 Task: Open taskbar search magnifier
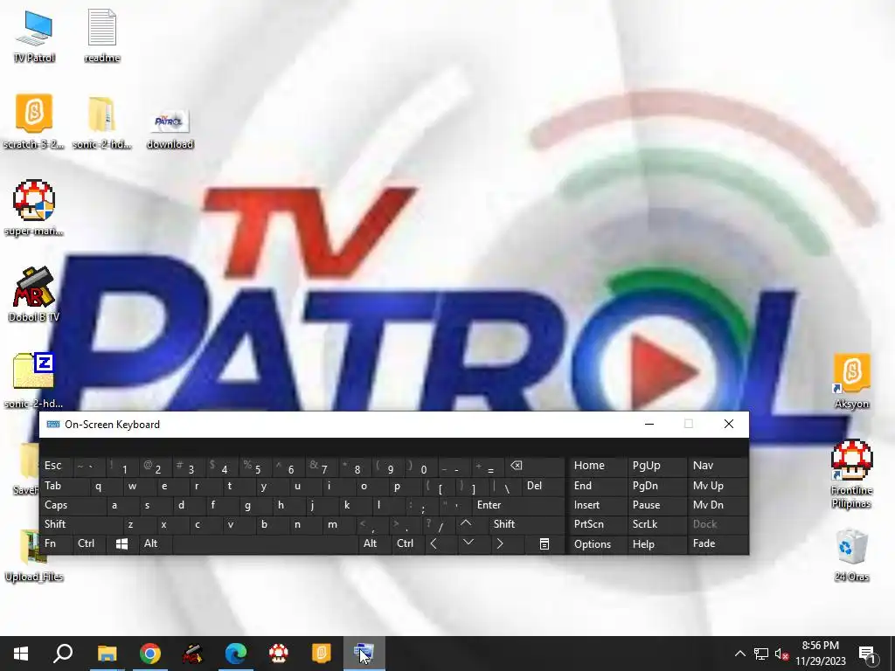click(63, 654)
